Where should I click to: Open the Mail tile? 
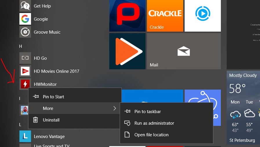pos(184,51)
